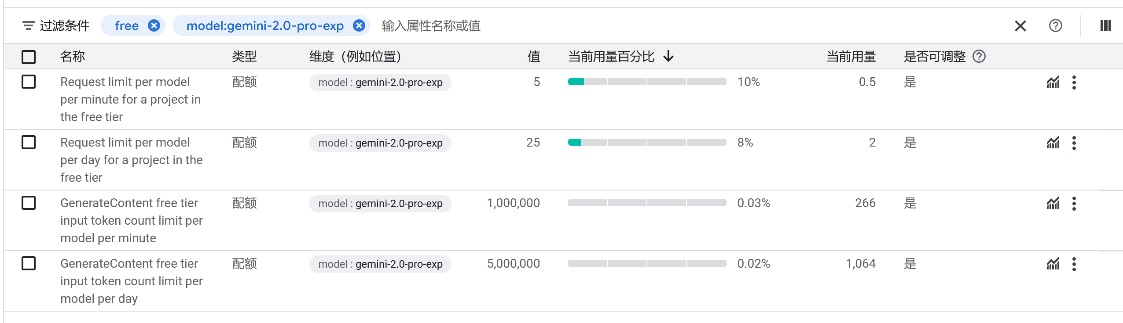Remove the model:gemini-2.0-pro-exp filter chip
The height and width of the screenshot is (323, 1123).
tap(359, 26)
